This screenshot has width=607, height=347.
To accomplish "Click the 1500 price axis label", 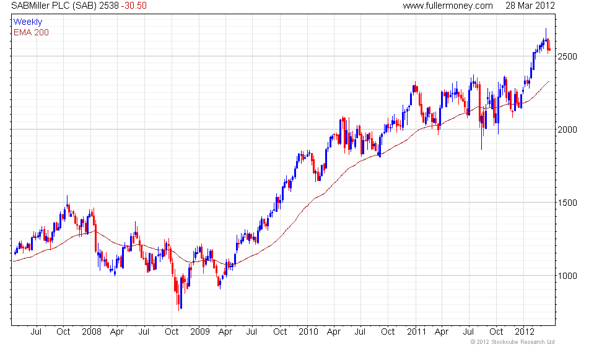I will point(567,203).
